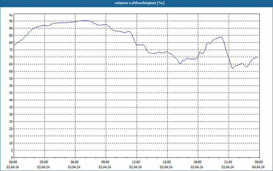Select the 03.04.24 date beneath 21:00
This screenshot has width=273, height=171.
pos(228,167)
